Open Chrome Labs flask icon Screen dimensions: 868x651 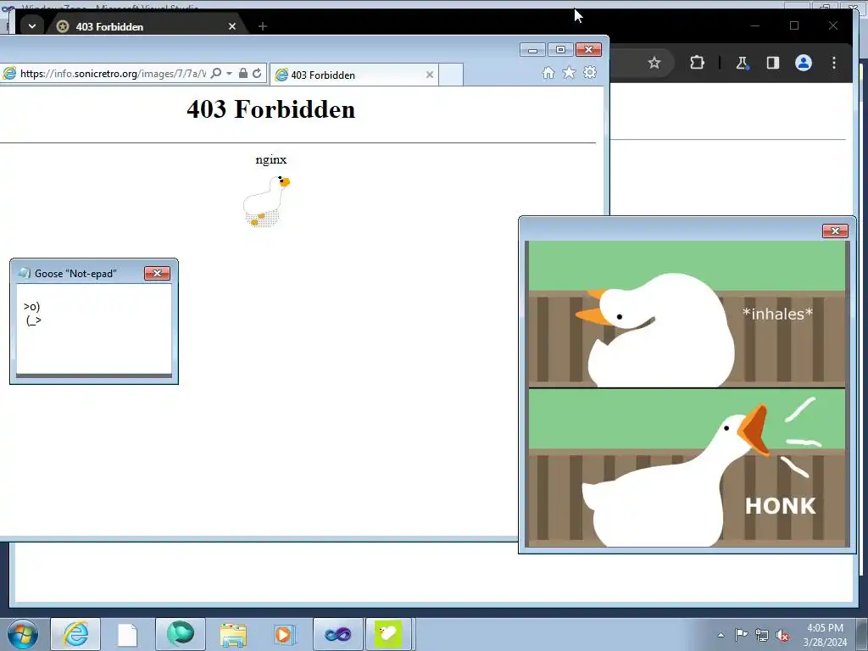(x=742, y=63)
